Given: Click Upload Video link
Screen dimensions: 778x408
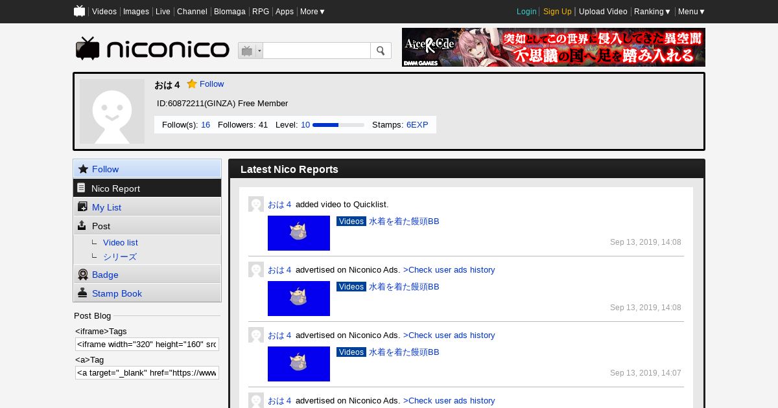Looking at the screenshot, I should tap(603, 12).
